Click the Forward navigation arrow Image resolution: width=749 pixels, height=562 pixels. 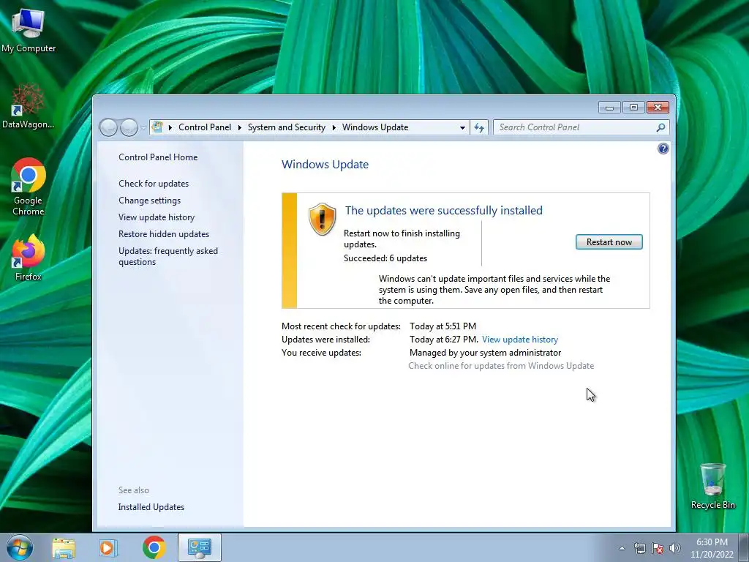[x=129, y=127]
